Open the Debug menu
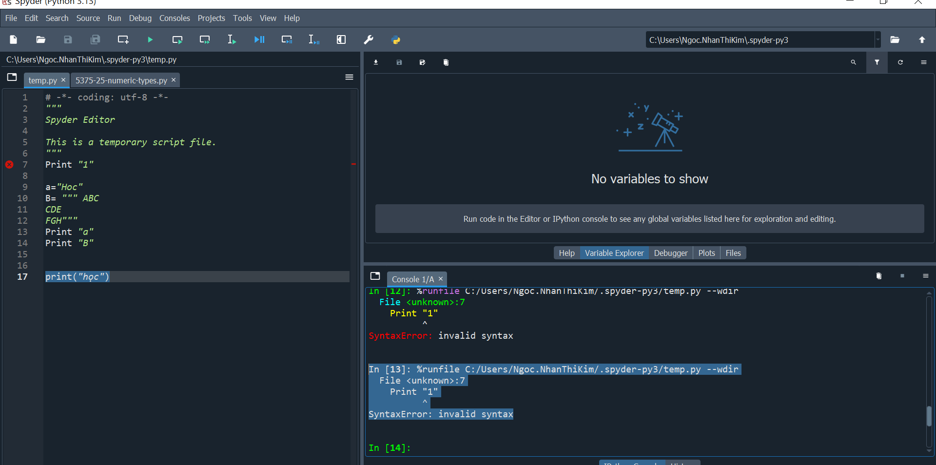The image size is (936, 465). coord(140,18)
